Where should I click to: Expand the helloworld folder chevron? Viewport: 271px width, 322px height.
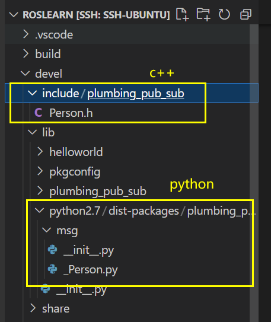[40, 152]
